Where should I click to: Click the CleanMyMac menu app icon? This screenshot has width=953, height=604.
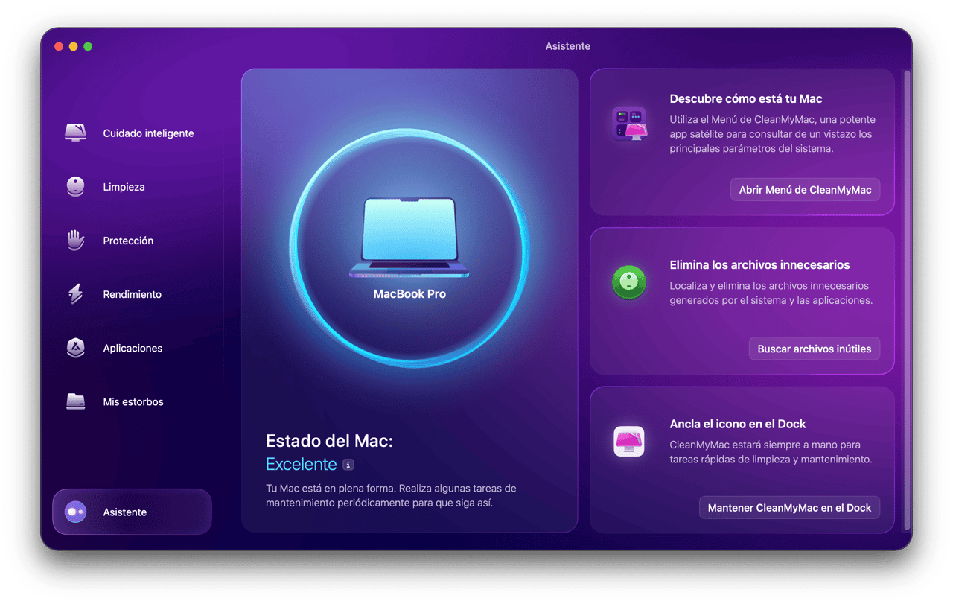pyautogui.click(x=630, y=124)
